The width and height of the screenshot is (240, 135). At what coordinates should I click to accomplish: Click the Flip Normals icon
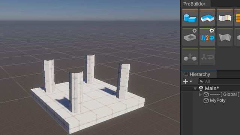(190, 37)
